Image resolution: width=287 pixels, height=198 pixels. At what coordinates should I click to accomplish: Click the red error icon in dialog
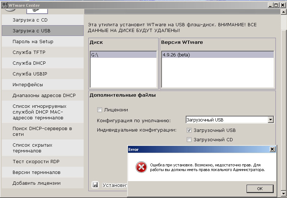[x=141, y=167]
